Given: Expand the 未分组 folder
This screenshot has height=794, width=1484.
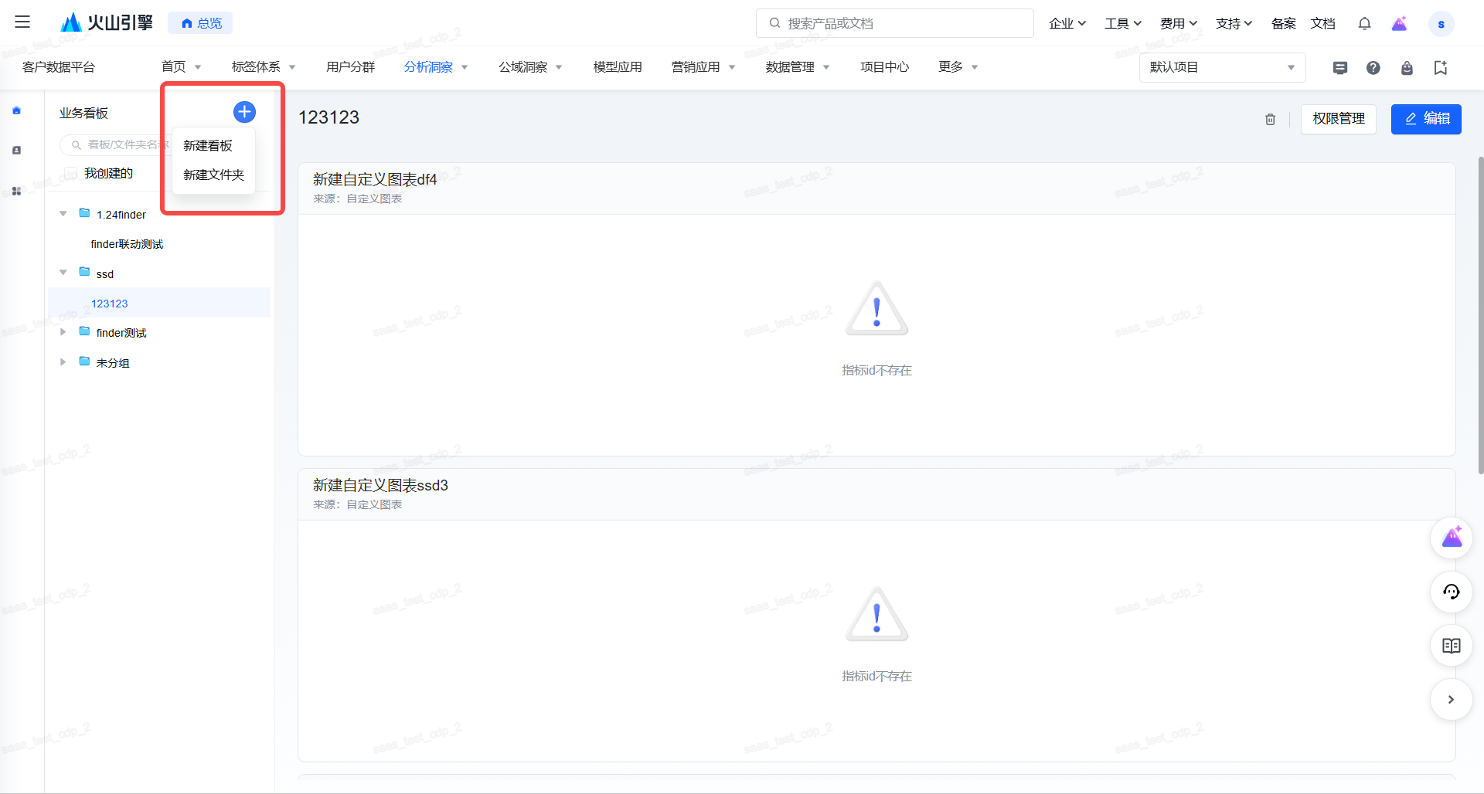Looking at the screenshot, I should point(63,362).
